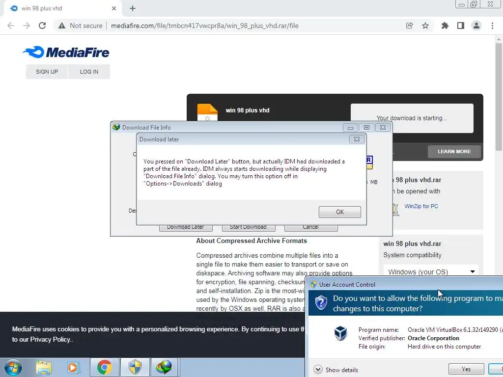This screenshot has height=377, width=503.
Task: Expand Show details in User Account Control
Action: click(335, 370)
